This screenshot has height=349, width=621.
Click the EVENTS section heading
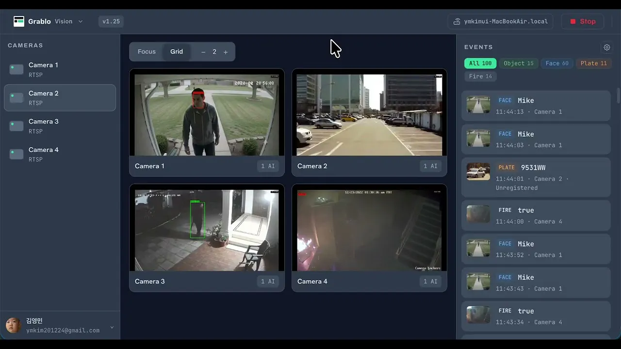coord(478,47)
